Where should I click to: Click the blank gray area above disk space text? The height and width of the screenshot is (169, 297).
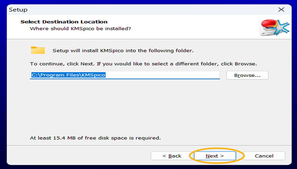(x=148, y=110)
